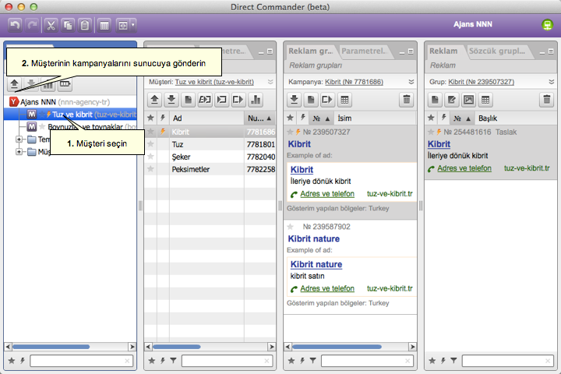The height and width of the screenshot is (374, 561).
Task: Click the funnel filter icon under campaigns panel
Action: pyautogui.click(x=174, y=361)
